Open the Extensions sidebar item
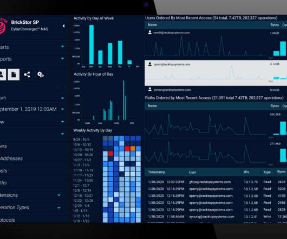 point(9,195)
